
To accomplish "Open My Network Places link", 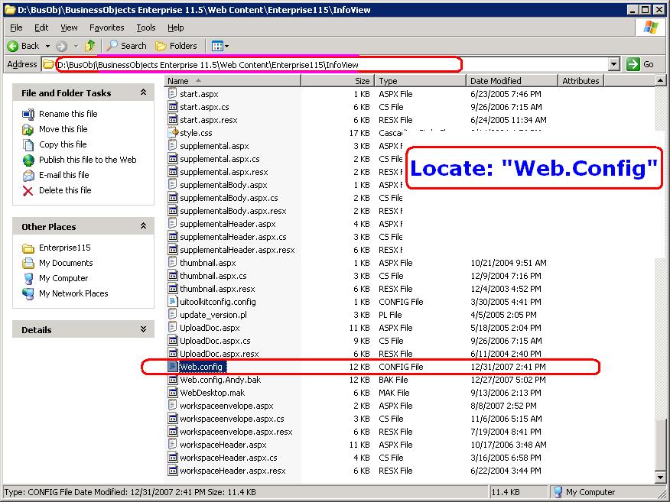I will pos(73,293).
